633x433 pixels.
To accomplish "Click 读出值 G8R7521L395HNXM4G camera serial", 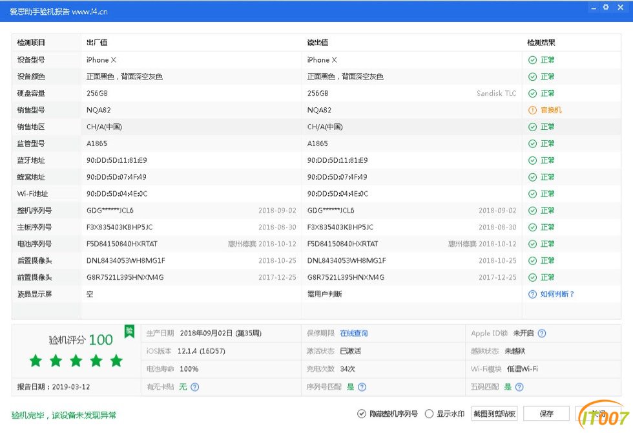I will point(346,277).
